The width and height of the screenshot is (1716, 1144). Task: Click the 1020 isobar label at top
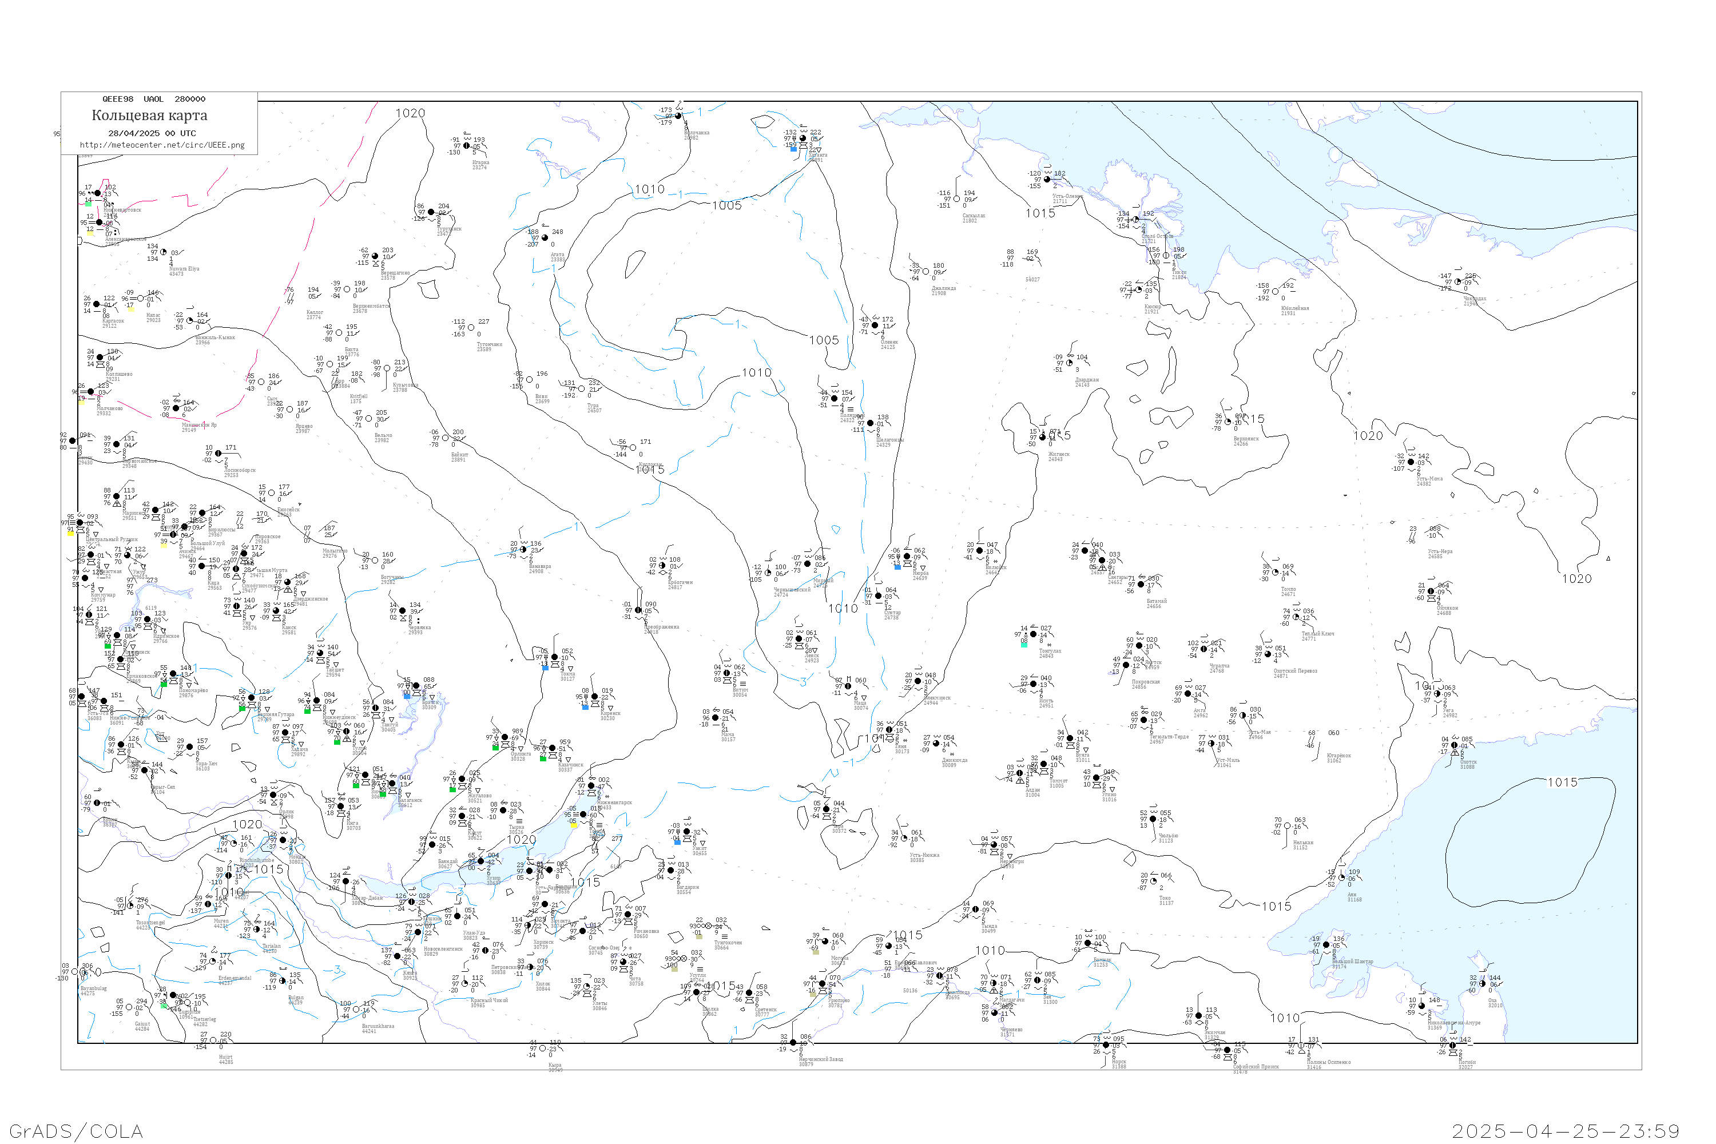[410, 113]
